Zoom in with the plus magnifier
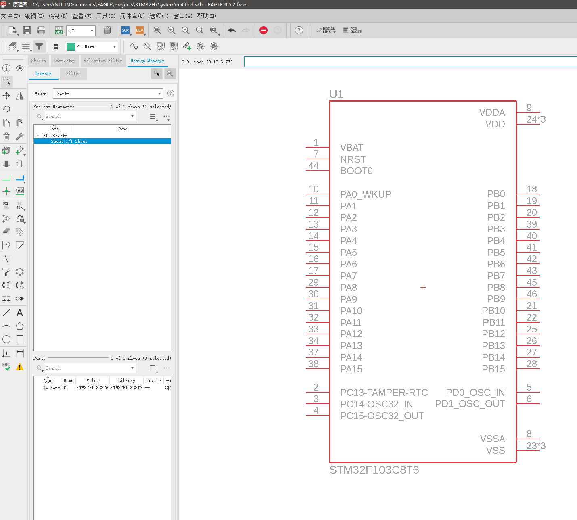 click(x=171, y=30)
